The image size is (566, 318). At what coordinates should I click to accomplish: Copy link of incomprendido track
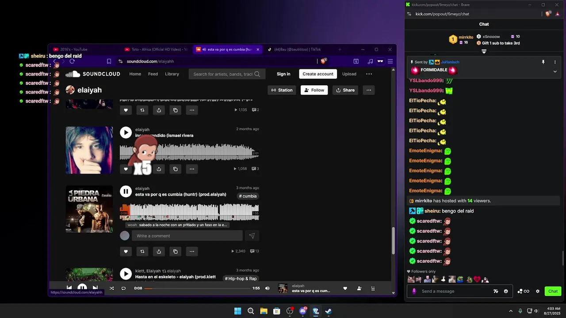coord(175,169)
